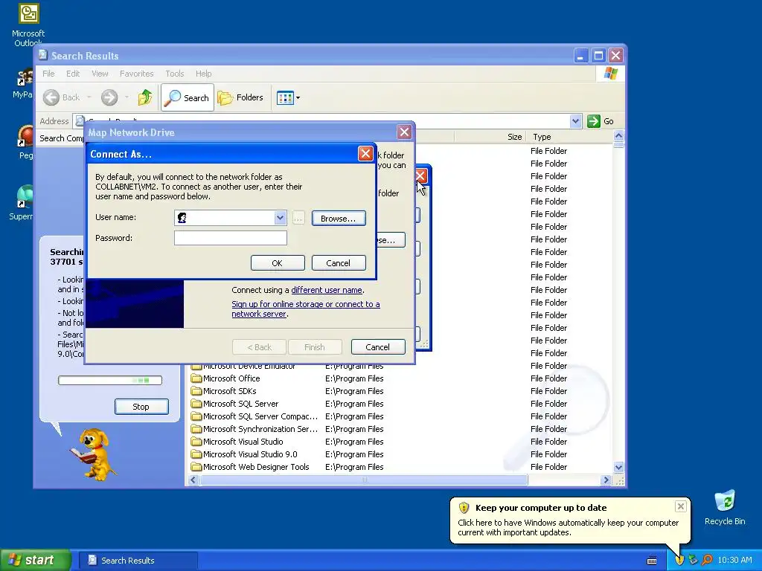Focus the Password field
The width and height of the screenshot is (762, 571).
click(x=231, y=238)
